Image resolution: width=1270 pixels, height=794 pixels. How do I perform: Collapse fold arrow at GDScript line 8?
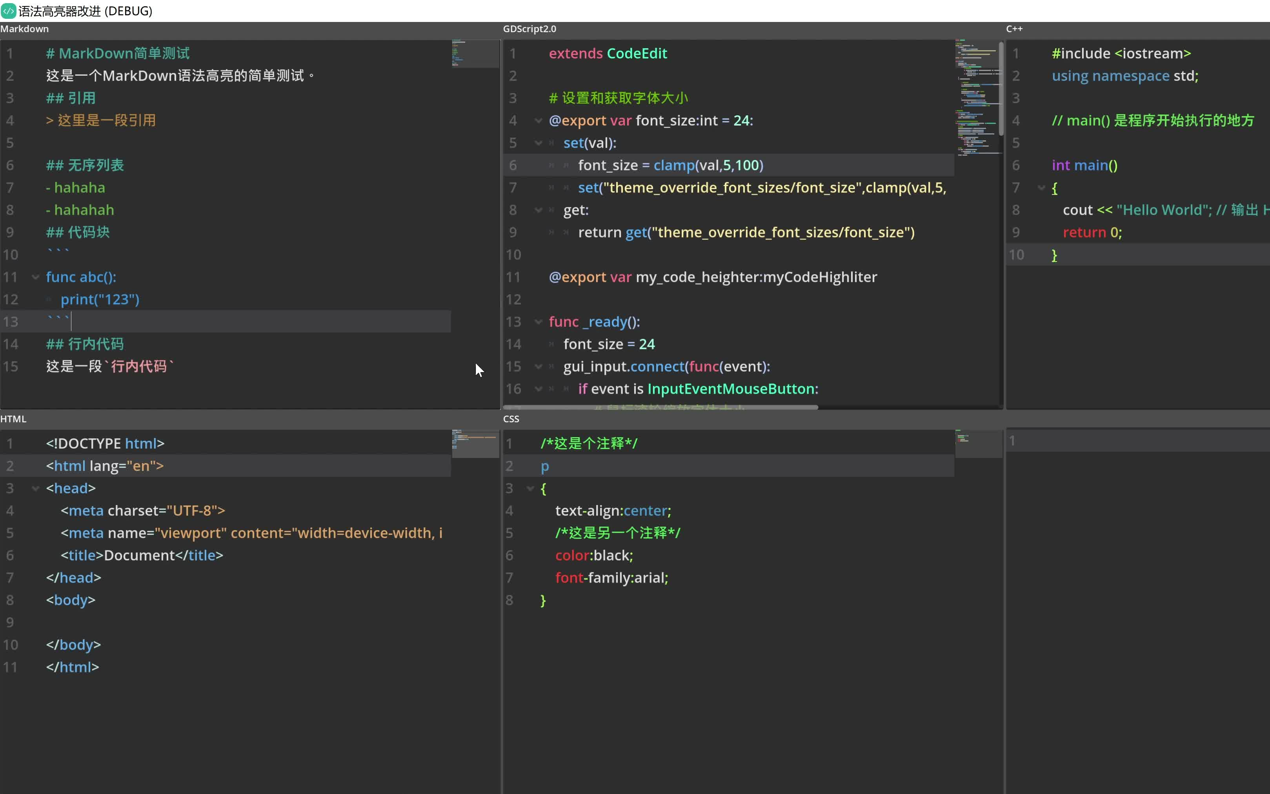tap(539, 210)
